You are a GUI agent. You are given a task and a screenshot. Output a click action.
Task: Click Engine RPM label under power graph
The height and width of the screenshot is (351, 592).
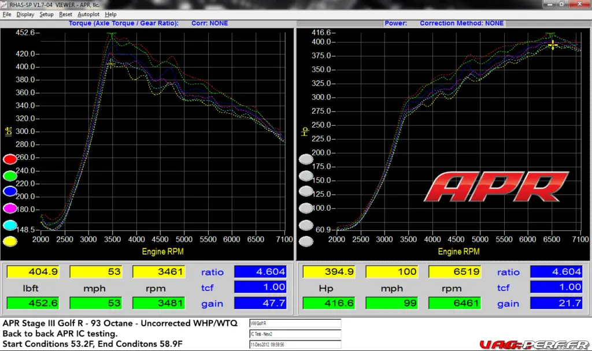[458, 252]
